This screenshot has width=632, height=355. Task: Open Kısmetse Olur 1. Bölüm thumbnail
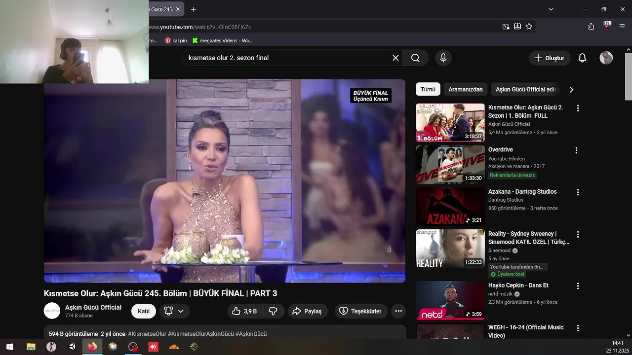pyautogui.click(x=450, y=122)
